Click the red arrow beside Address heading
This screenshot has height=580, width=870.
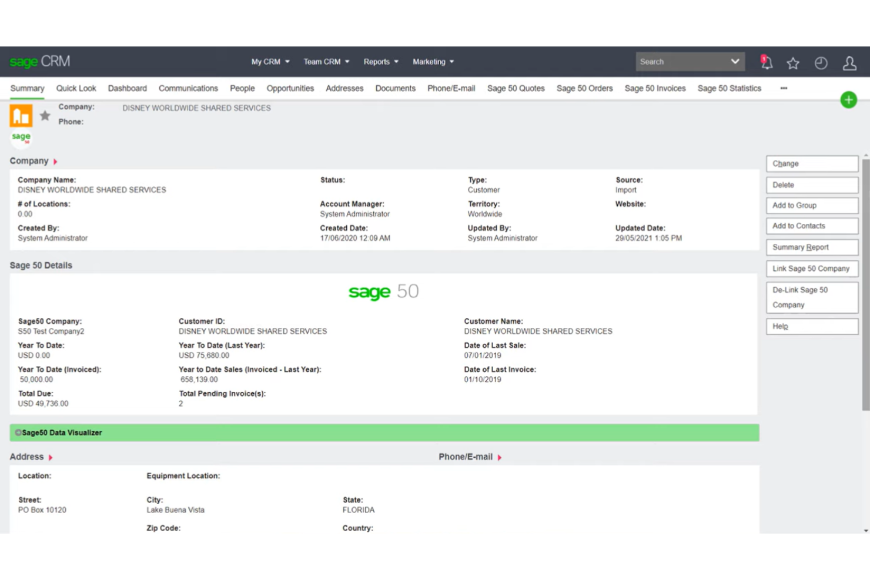pyautogui.click(x=51, y=457)
